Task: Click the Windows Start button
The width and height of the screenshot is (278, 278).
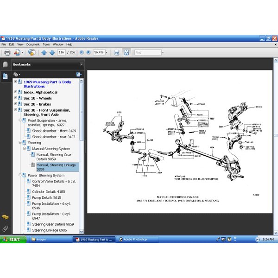Action: (13, 240)
